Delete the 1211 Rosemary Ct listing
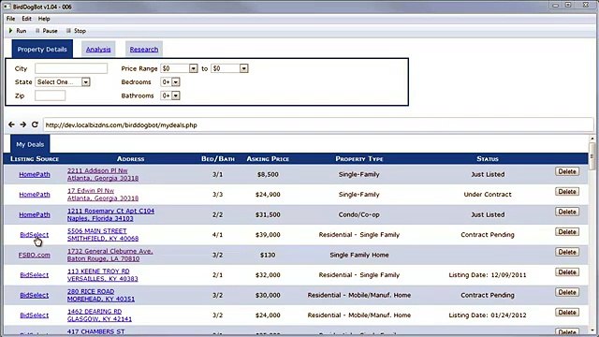This screenshot has width=599, height=337. point(567,212)
